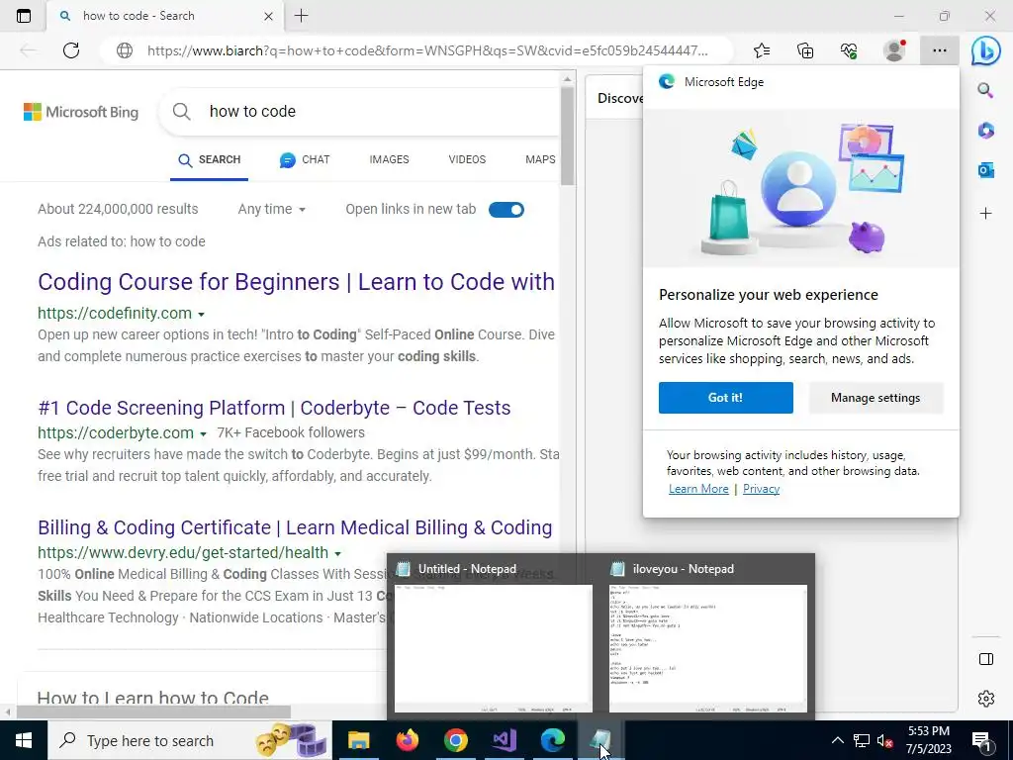Open the Microsoft 365 sidebar icon
Image resolution: width=1013 pixels, height=760 pixels.
[985, 131]
